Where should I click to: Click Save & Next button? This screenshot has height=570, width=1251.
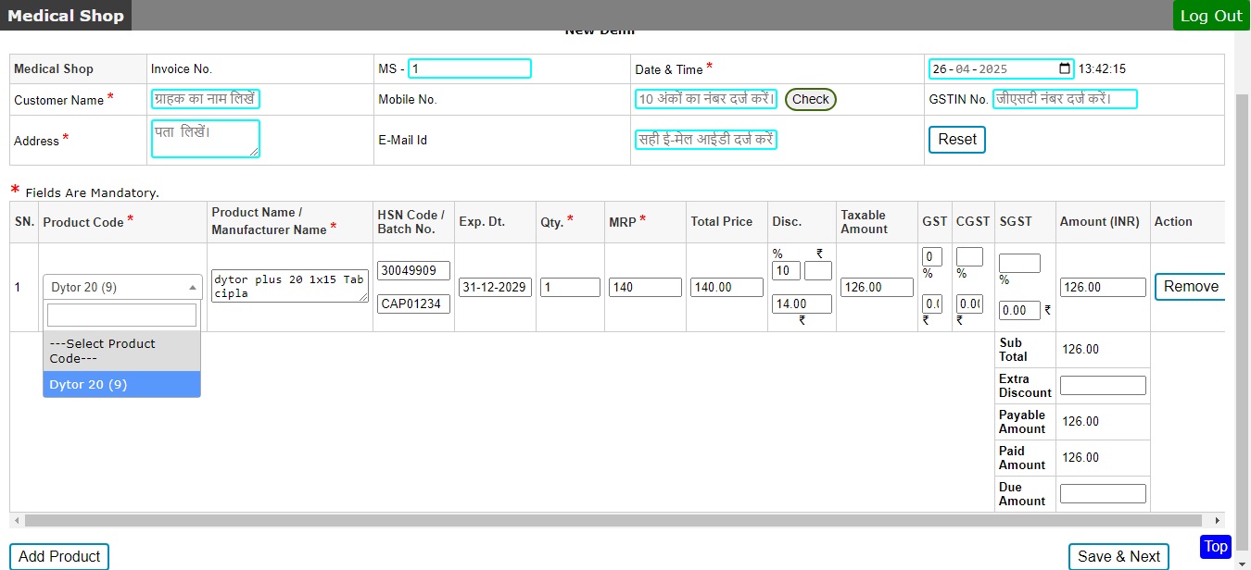pos(1118,556)
